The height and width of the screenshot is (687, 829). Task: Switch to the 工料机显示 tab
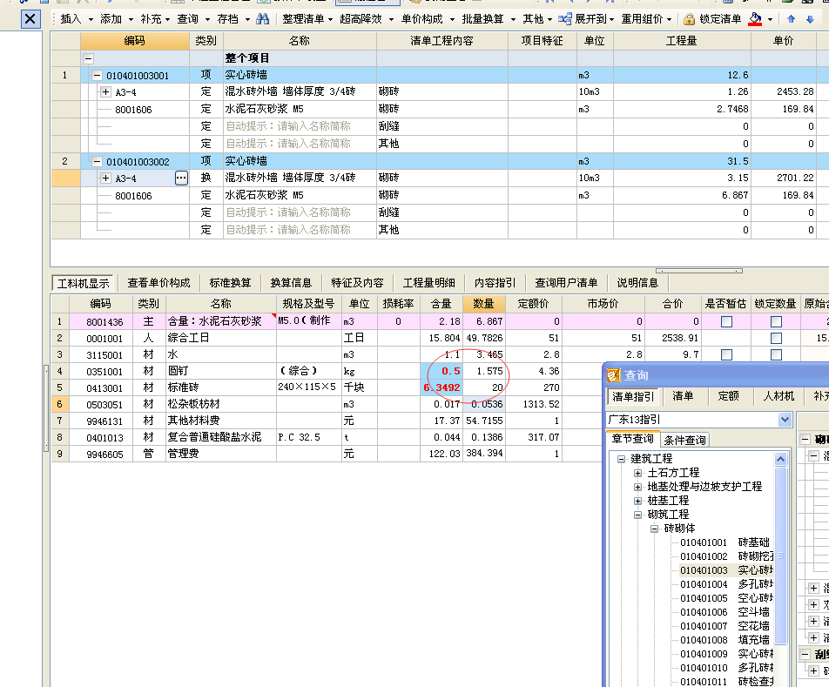[x=83, y=283]
